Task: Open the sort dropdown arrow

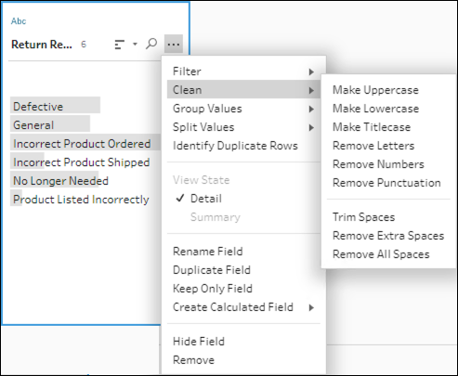Action: pos(135,45)
